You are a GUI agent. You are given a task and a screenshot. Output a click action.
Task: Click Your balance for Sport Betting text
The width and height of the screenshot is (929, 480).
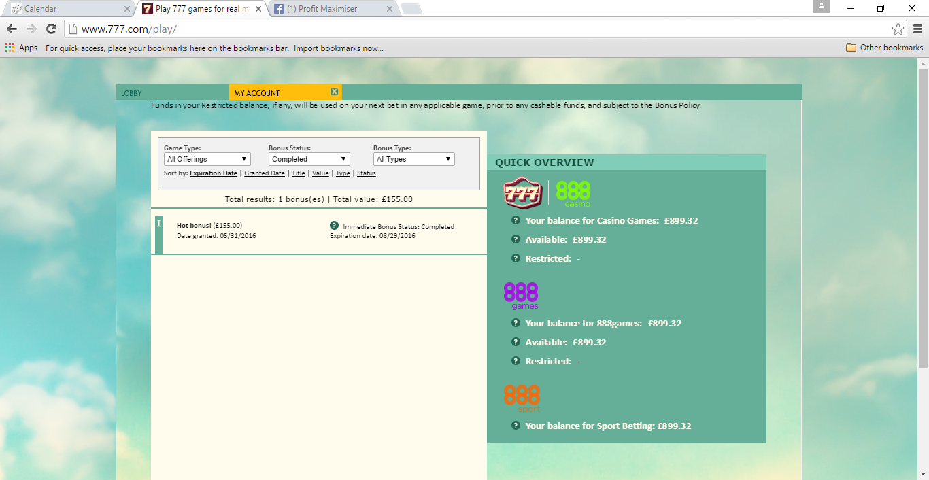pyautogui.click(x=590, y=426)
